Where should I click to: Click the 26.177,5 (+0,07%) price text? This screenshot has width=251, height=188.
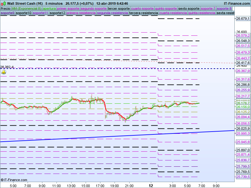pyautogui.click(x=79, y=3)
